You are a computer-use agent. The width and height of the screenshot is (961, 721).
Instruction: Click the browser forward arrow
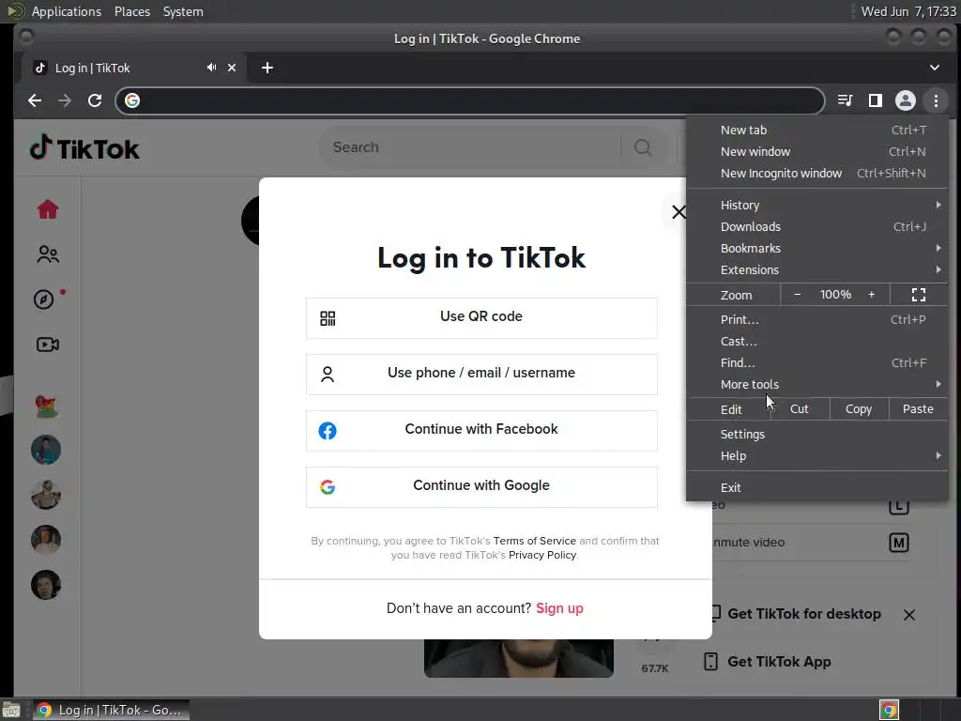click(x=65, y=100)
